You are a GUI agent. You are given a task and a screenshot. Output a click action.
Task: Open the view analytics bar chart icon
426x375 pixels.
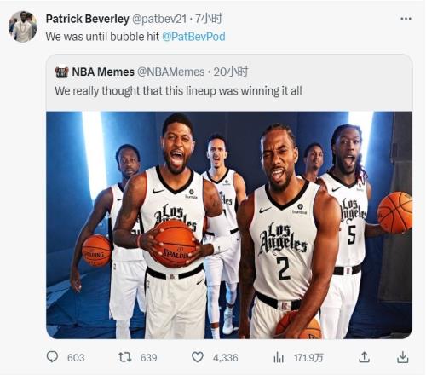(279, 357)
